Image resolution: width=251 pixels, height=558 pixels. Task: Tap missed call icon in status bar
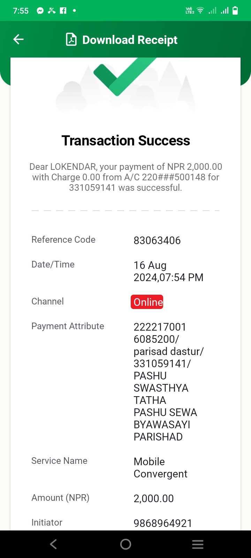[52, 11]
